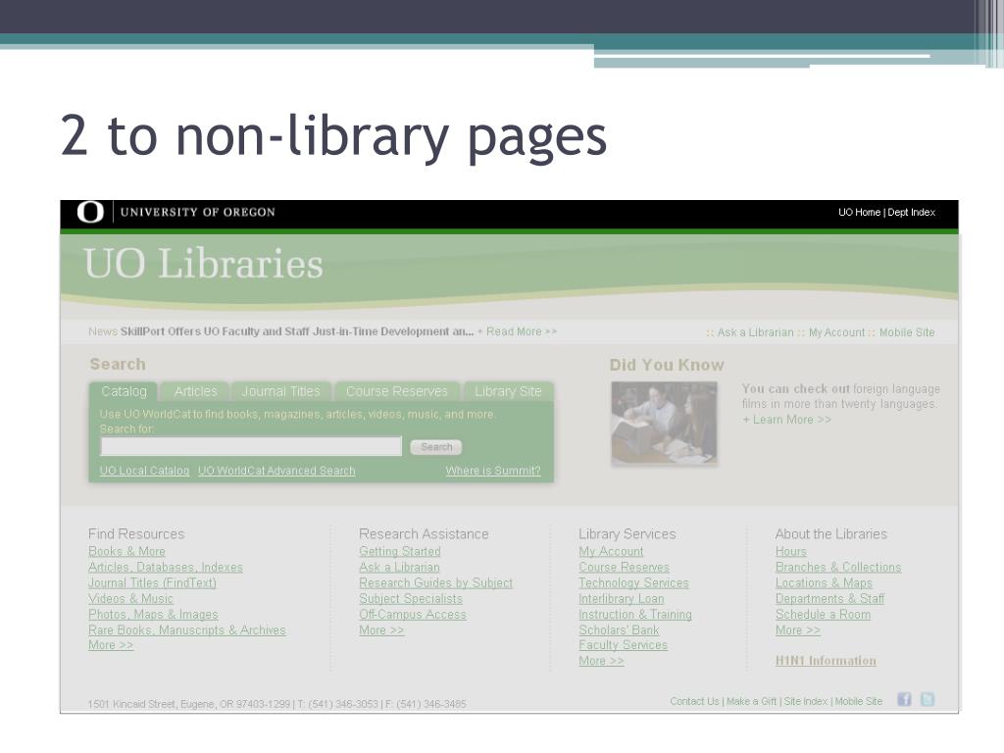Click the UO Libraries banner title

point(203,263)
